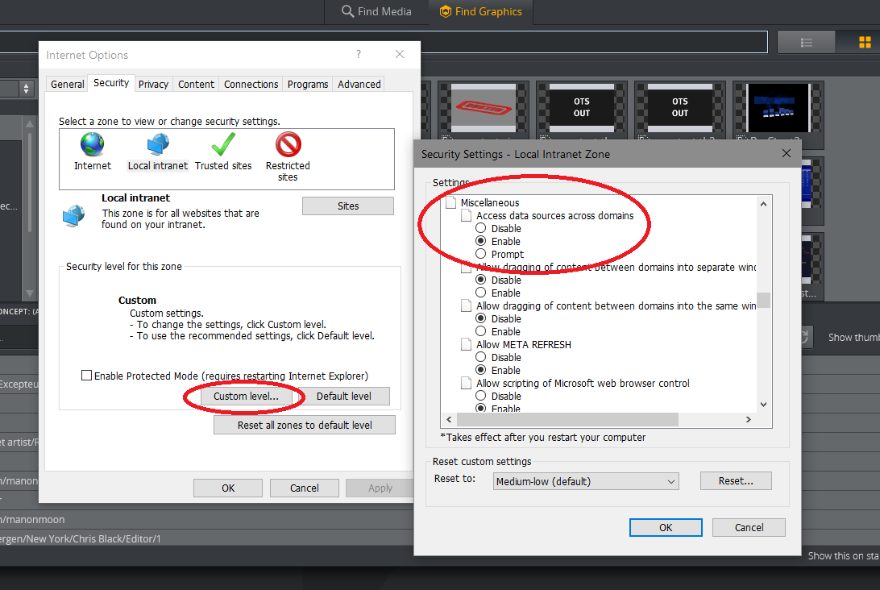Click the Sites button

(x=348, y=206)
